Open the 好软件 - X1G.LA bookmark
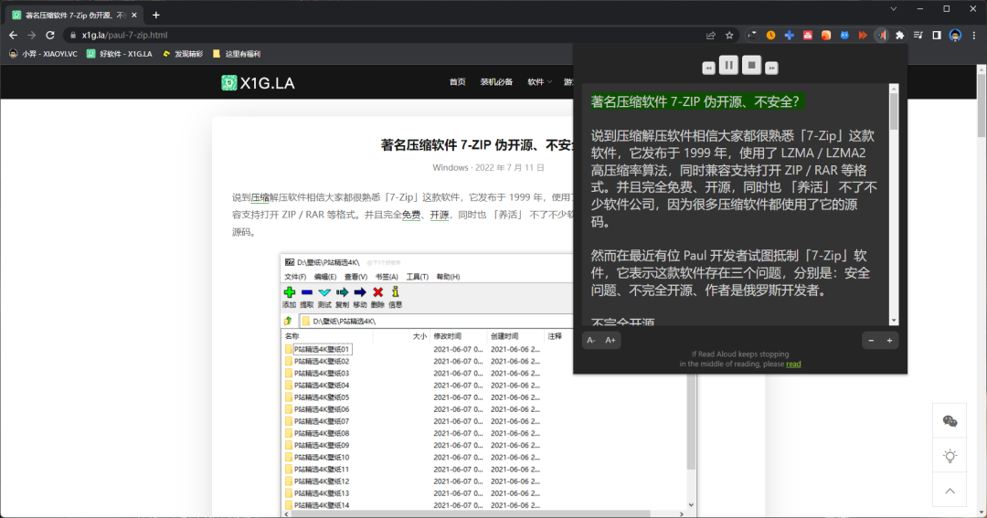This screenshot has width=987, height=518. pos(120,54)
